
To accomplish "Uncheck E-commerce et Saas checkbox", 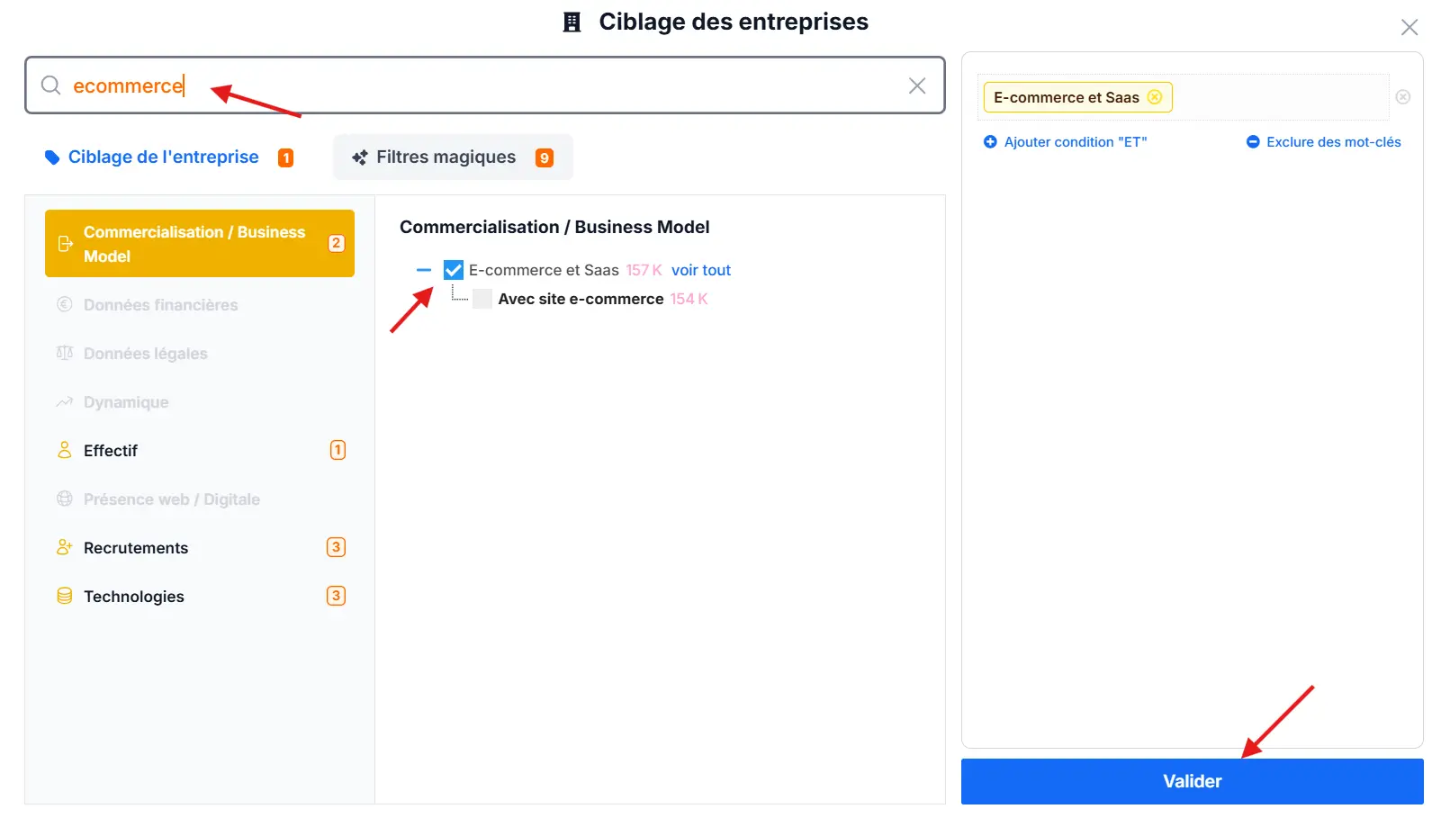I will (x=454, y=270).
